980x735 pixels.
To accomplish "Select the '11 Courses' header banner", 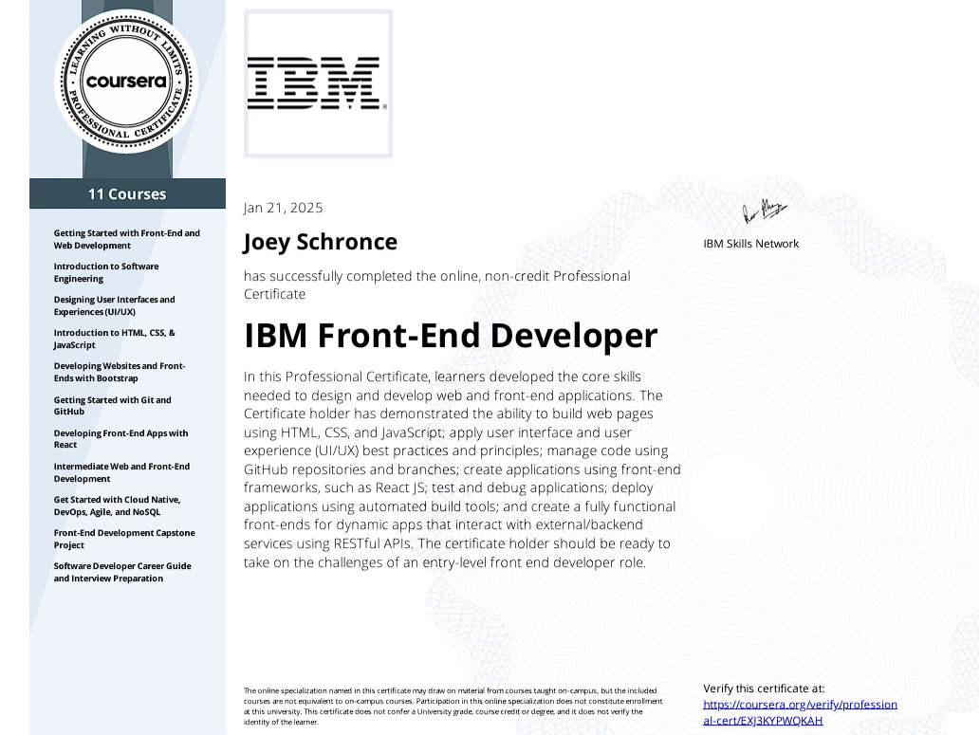I will click(126, 193).
